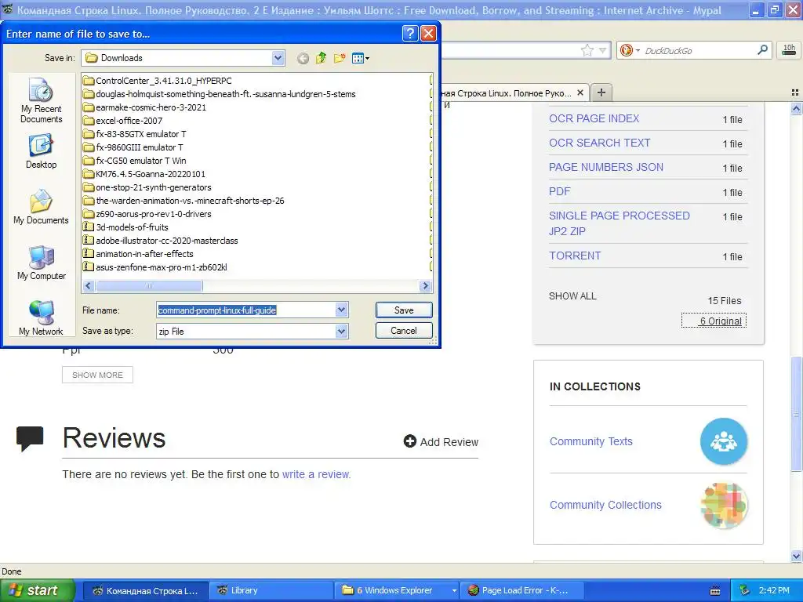Viewport: 803px width, 602px height.
Task: Select excel-office-2007 folder
Action: [x=122, y=121]
